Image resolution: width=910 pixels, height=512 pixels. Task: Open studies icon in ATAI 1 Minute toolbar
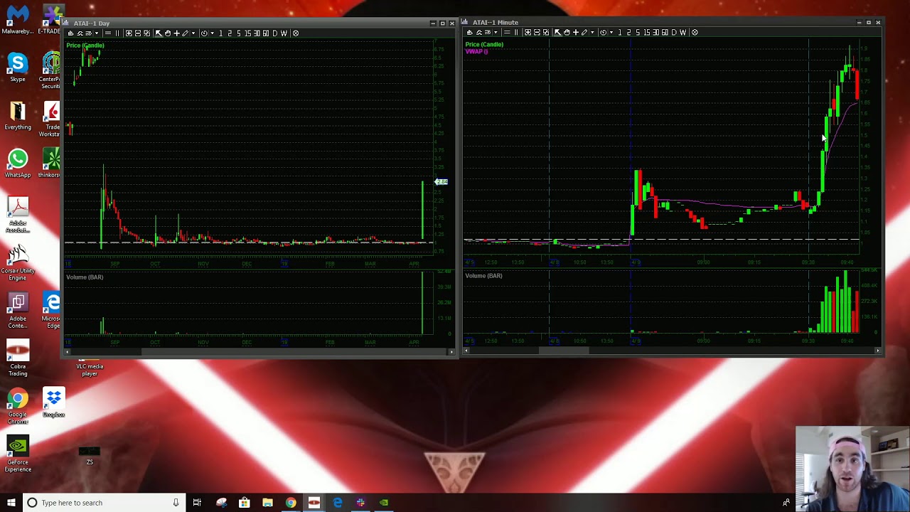click(x=479, y=32)
